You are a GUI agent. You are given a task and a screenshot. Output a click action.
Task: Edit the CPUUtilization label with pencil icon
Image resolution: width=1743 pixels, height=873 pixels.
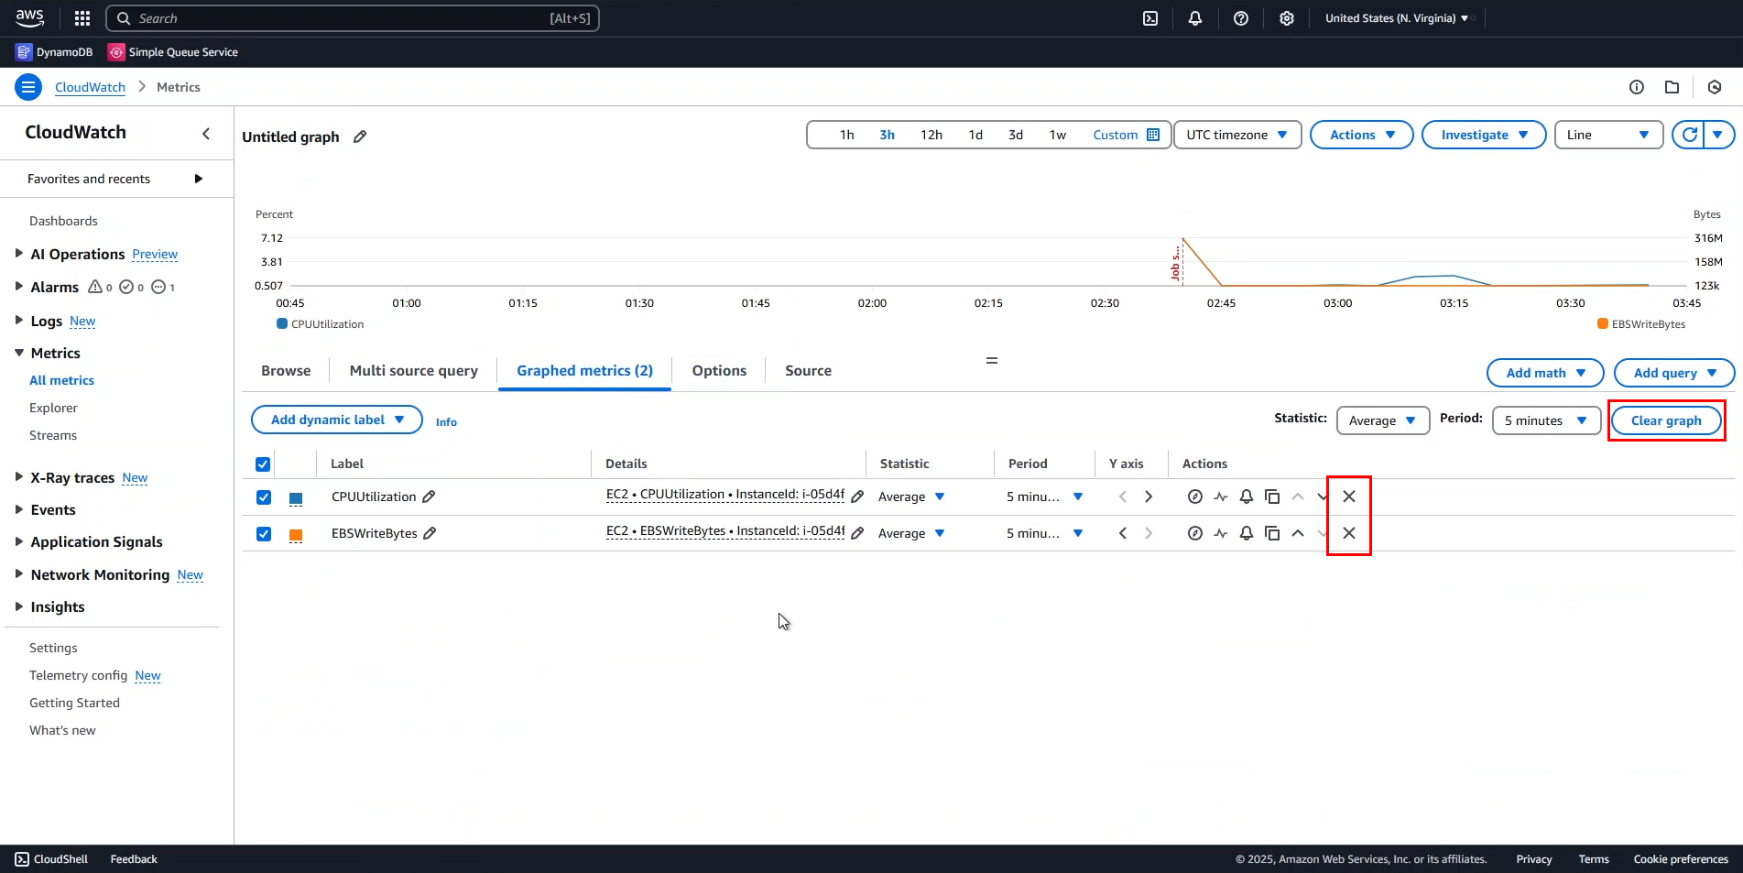(429, 497)
